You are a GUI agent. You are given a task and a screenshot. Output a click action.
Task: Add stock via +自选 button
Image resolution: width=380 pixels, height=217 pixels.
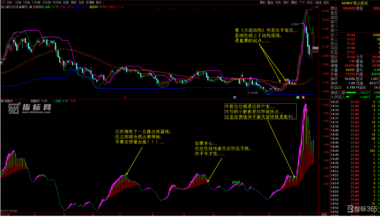[x=318, y=2]
